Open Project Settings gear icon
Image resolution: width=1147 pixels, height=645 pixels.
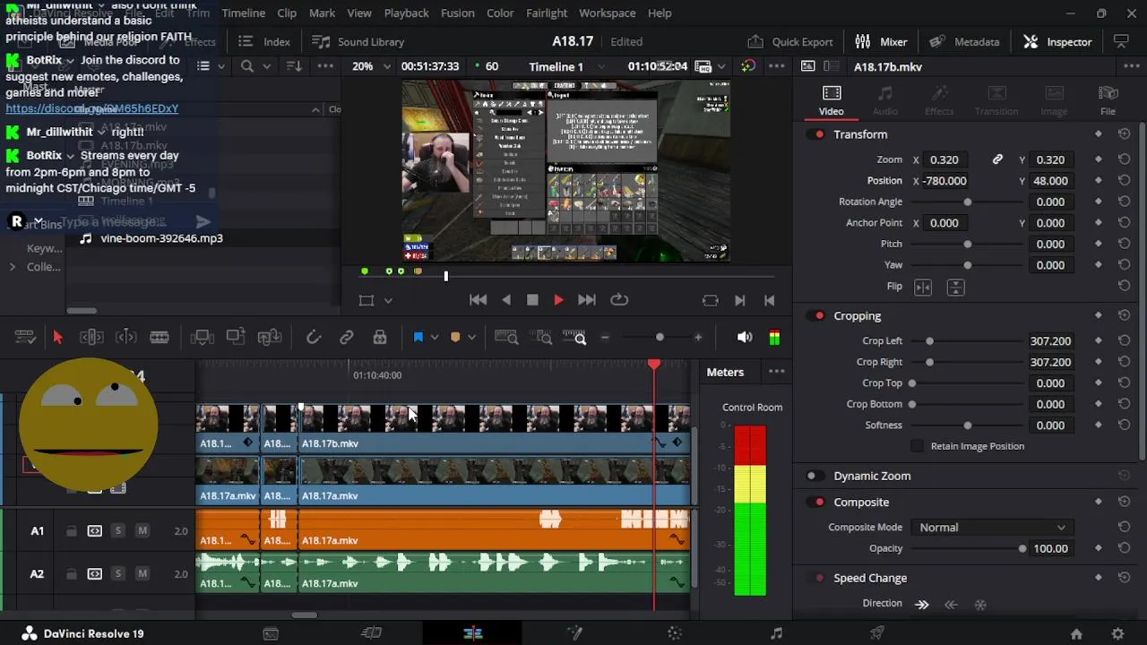coord(1117,633)
